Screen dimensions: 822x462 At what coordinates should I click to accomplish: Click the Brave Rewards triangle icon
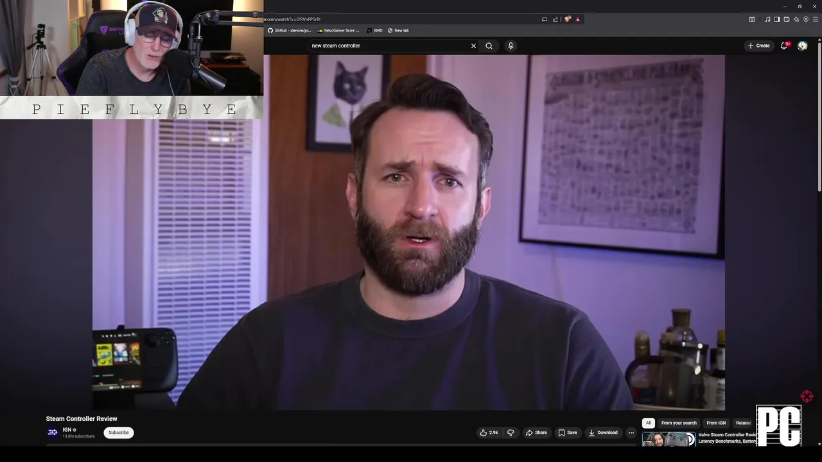coord(578,19)
